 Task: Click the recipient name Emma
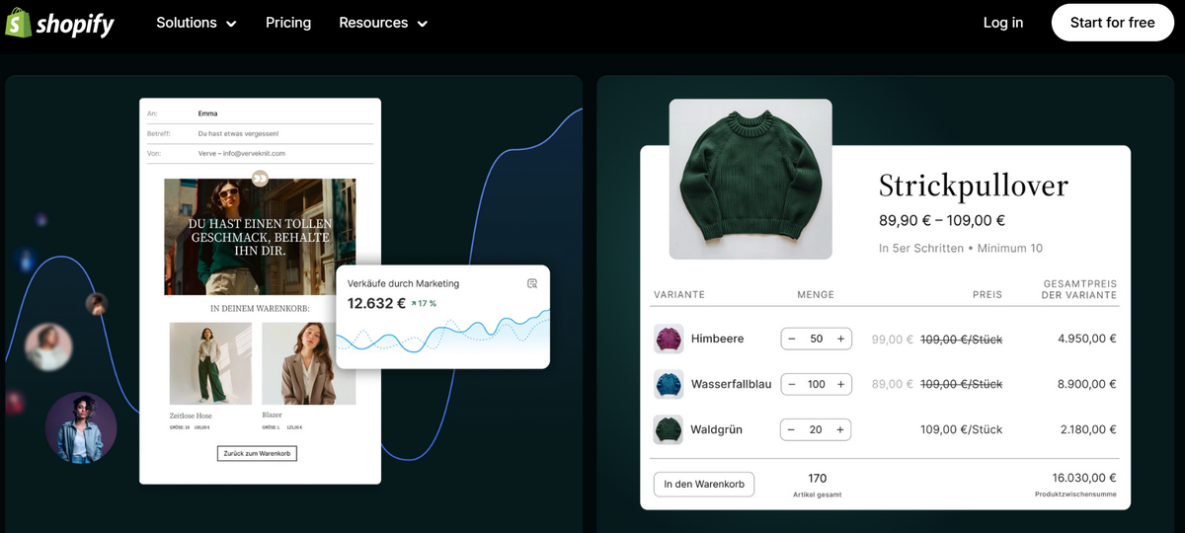click(207, 114)
